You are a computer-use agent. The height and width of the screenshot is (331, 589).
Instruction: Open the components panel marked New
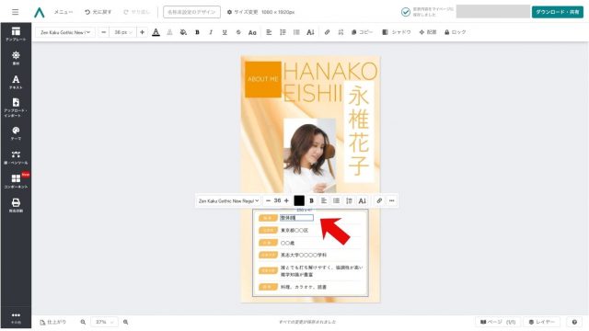coord(16,181)
